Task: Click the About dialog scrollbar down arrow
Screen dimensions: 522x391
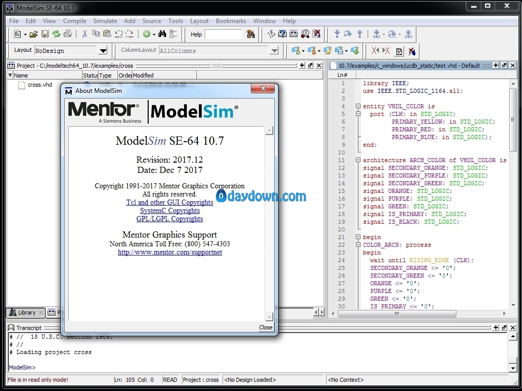Action: pyautogui.click(x=269, y=317)
